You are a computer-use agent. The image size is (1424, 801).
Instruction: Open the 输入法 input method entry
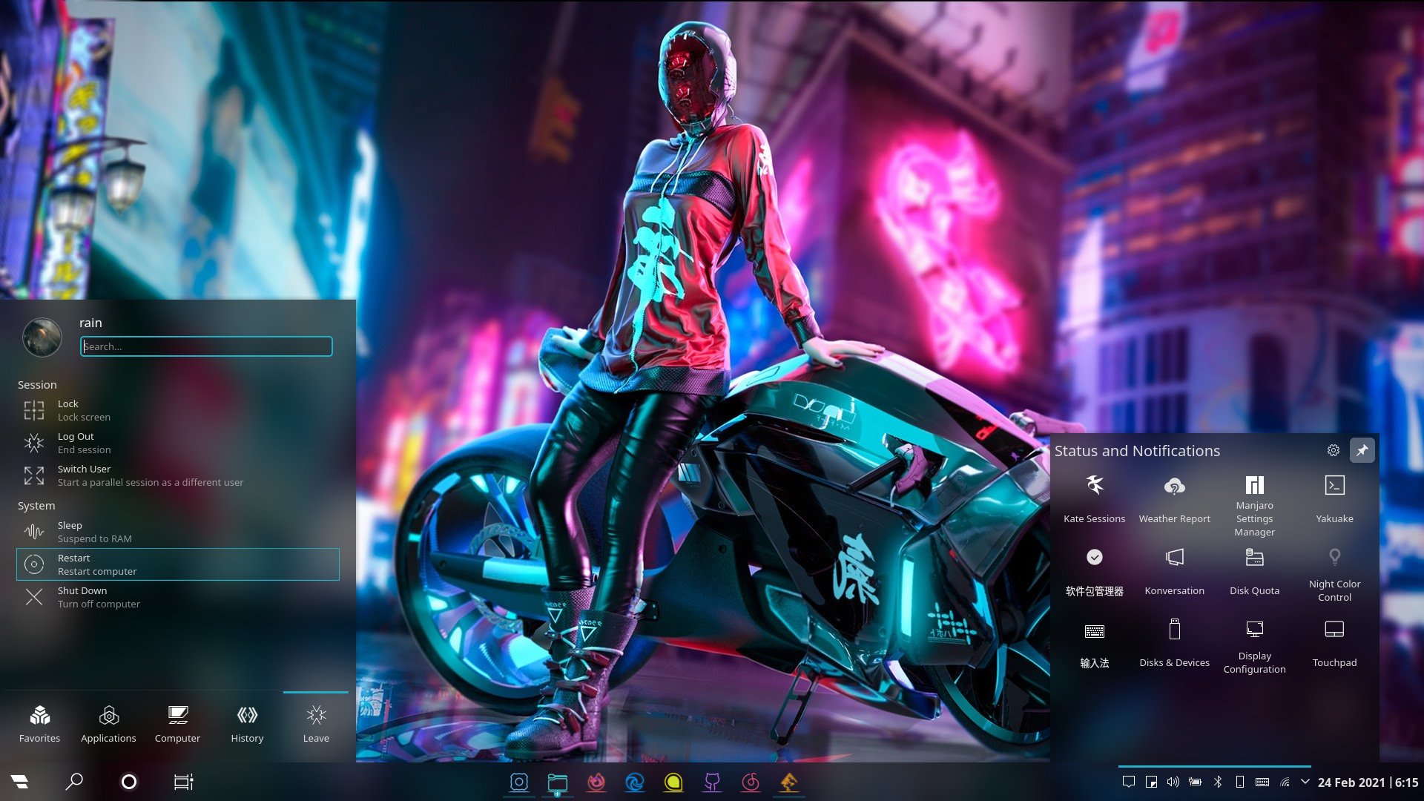point(1095,643)
